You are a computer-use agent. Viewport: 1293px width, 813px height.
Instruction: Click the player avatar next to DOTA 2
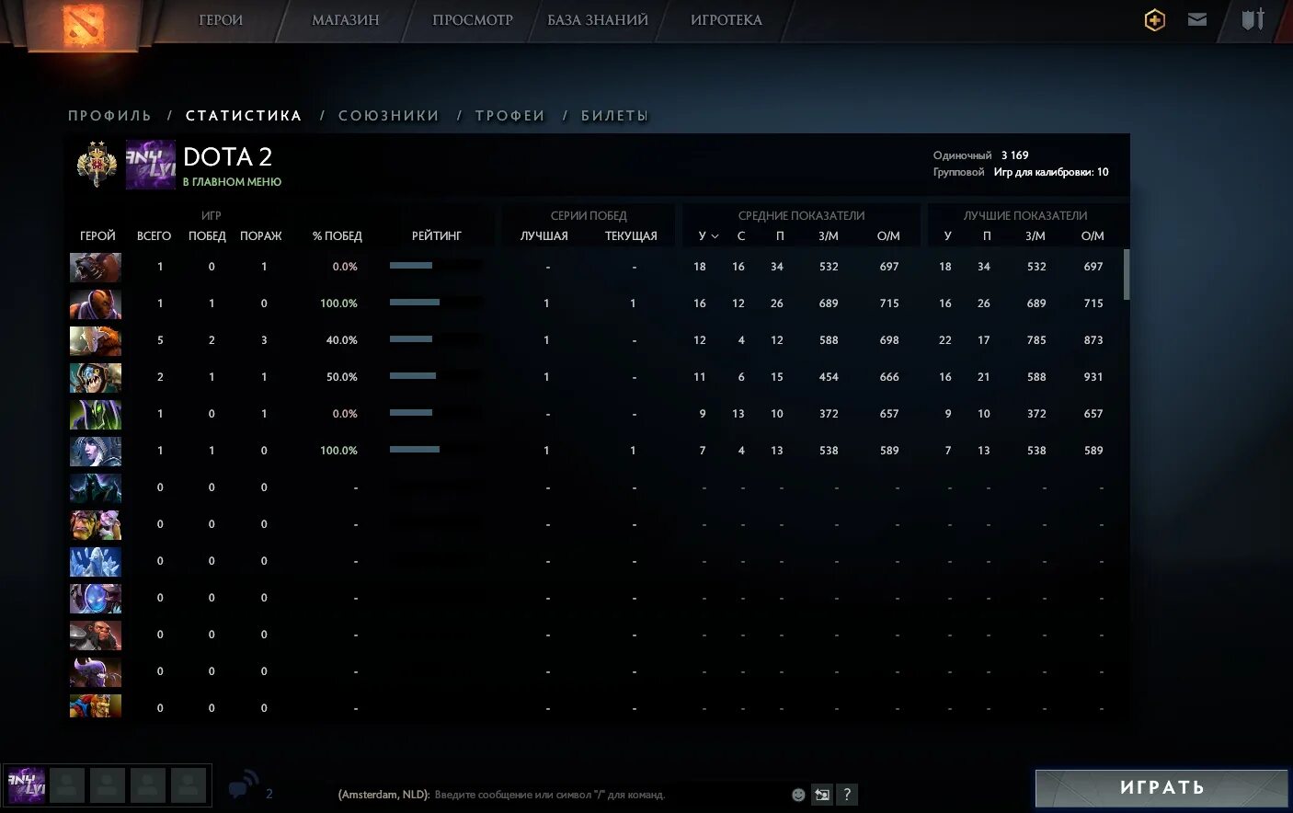pos(151,165)
